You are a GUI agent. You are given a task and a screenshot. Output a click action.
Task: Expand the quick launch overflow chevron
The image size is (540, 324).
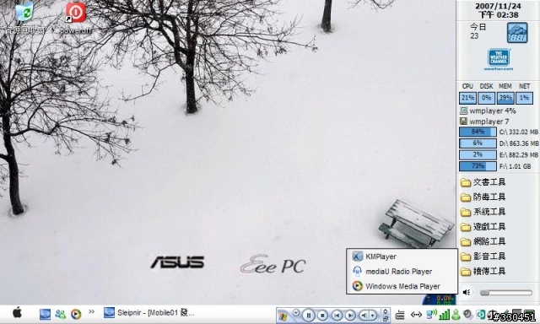click(x=91, y=311)
